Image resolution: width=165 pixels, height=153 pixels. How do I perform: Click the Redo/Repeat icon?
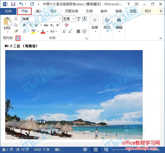32,4
